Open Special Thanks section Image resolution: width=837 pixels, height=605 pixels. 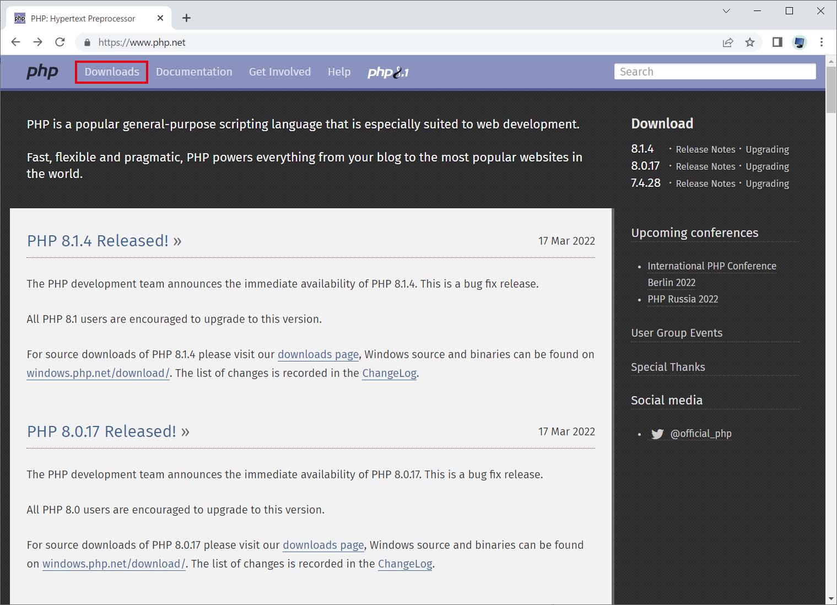pyautogui.click(x=668, y=367)
